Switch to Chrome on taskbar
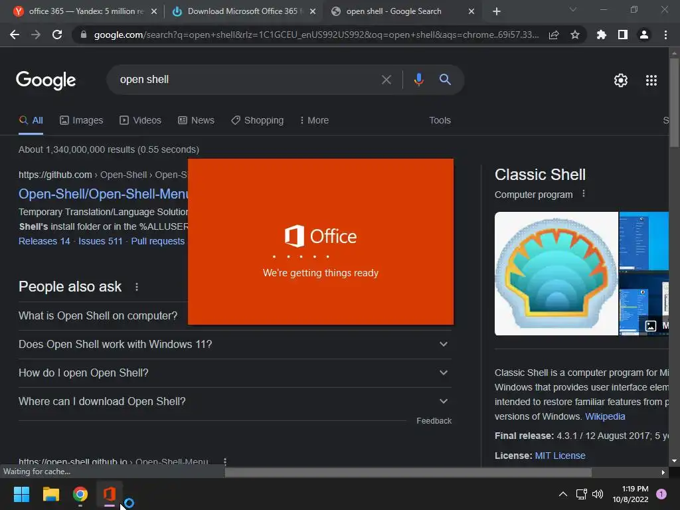680x510 pixels. click(80, 494)
